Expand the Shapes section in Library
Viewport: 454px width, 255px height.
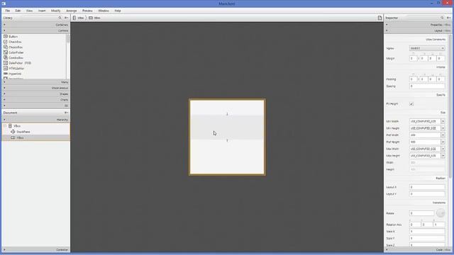[35, 94]
